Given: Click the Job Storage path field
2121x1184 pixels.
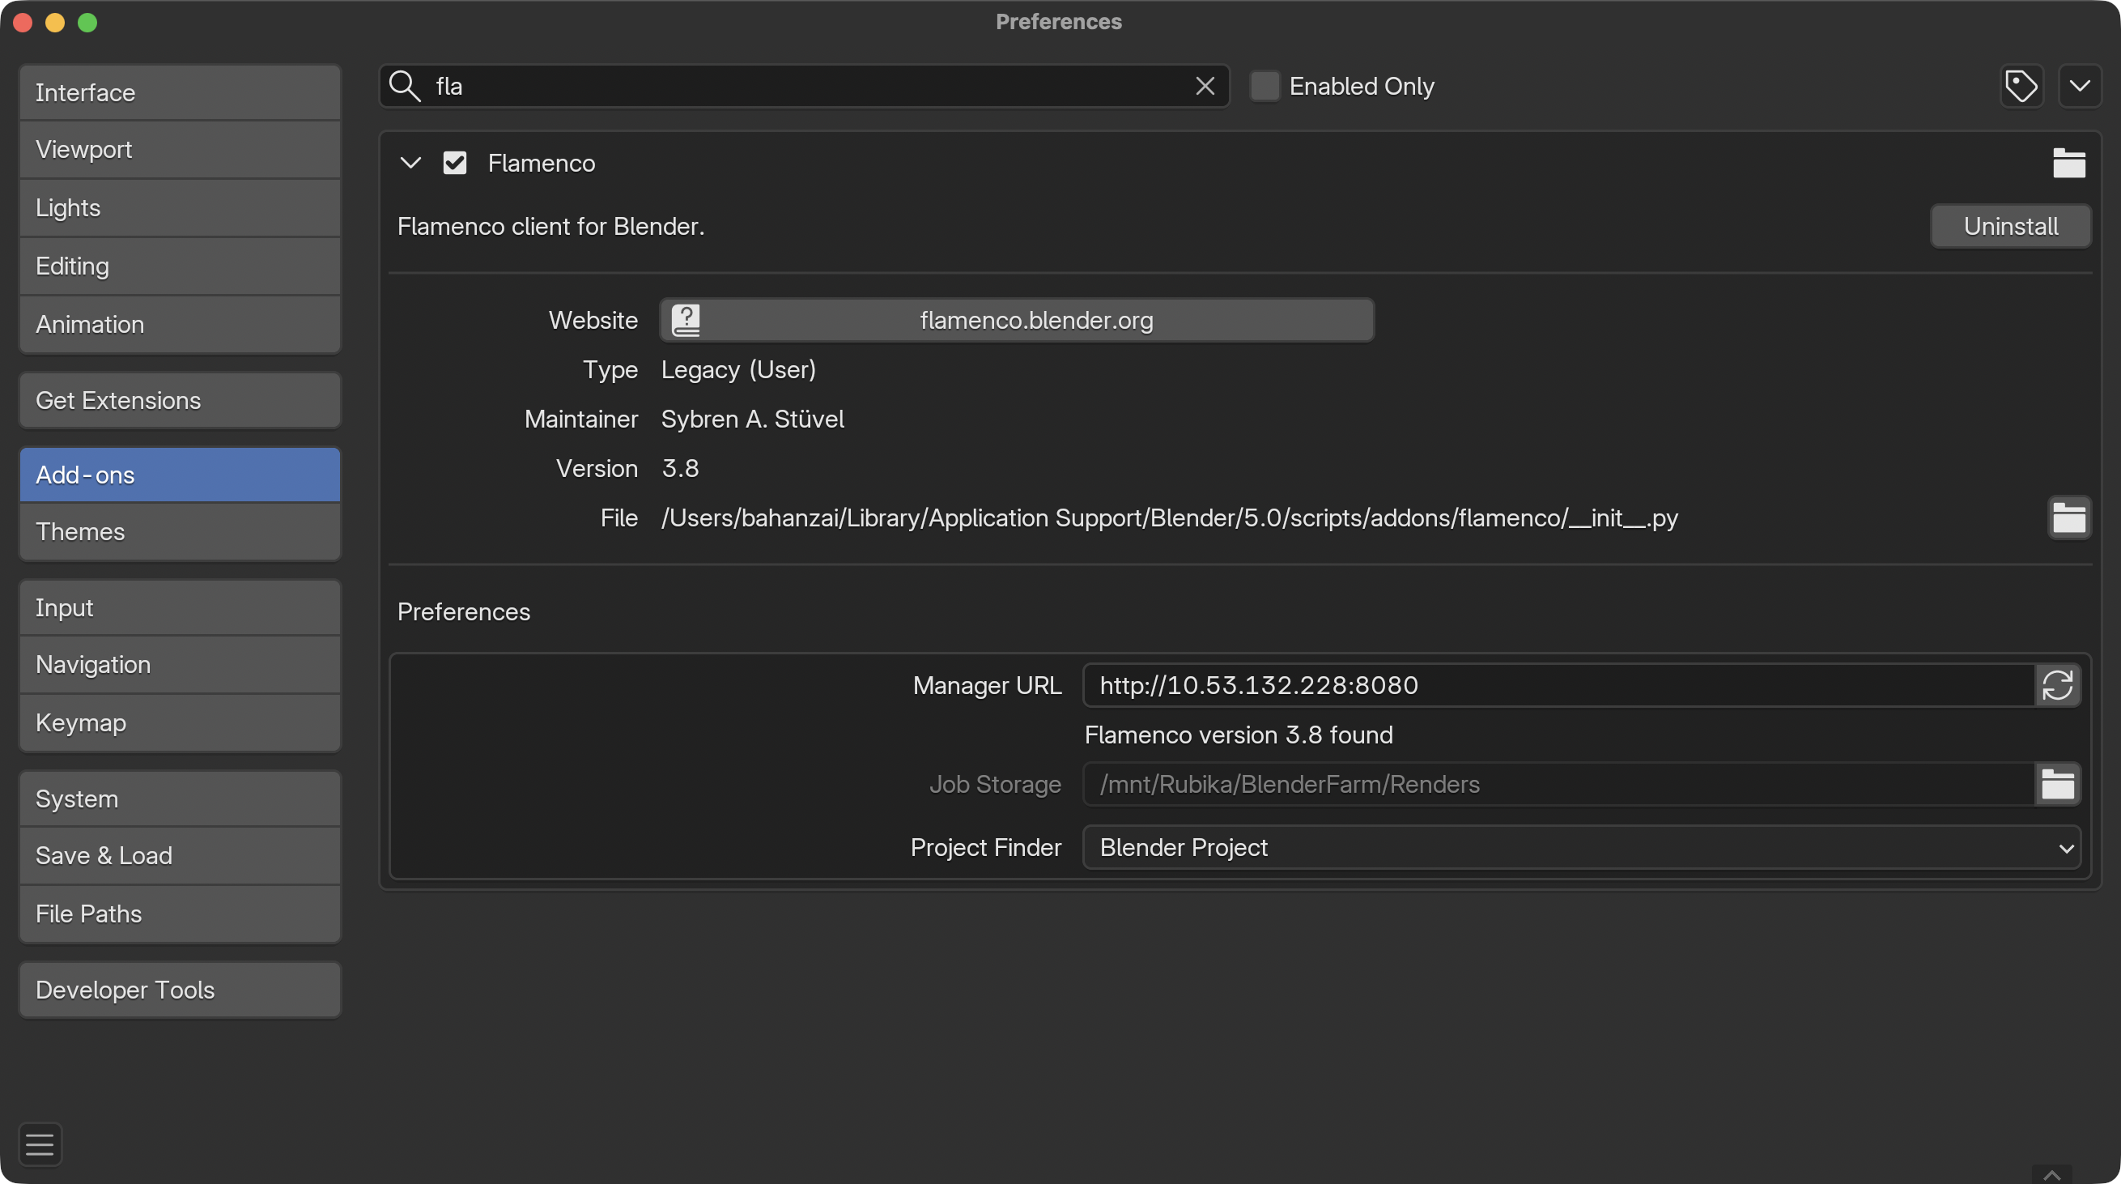Looking at the screenshot, I should 1558,784.
